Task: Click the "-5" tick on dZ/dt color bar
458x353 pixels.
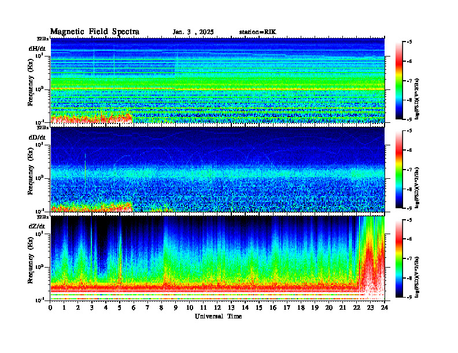Action: click(409, 220)
